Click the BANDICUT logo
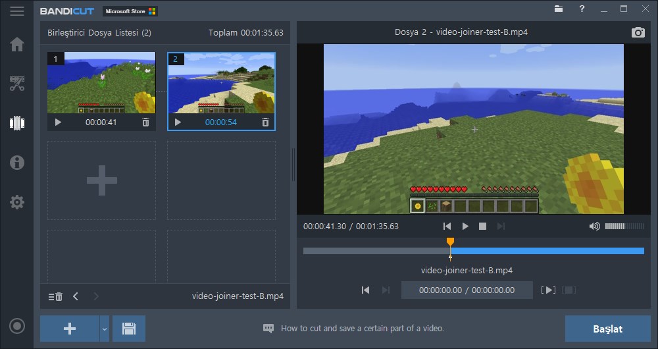 click(67, 11)
